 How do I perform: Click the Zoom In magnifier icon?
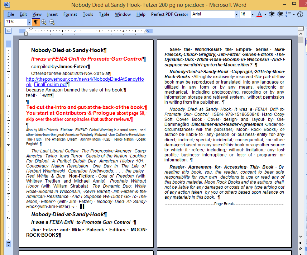click(x=44, y=22)
